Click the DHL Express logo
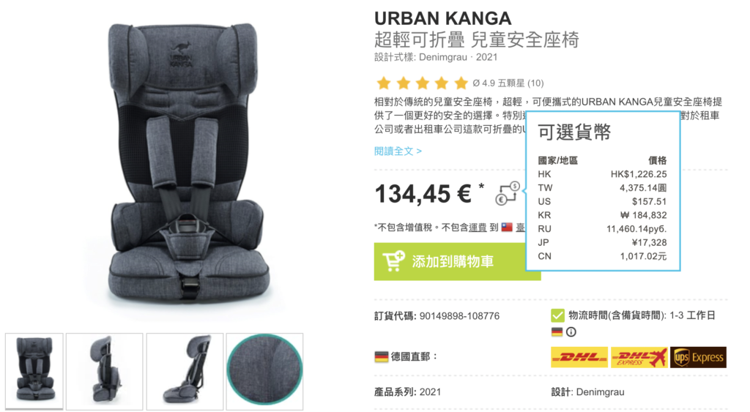This screenshot has width=750, height=412. [639, 357]
